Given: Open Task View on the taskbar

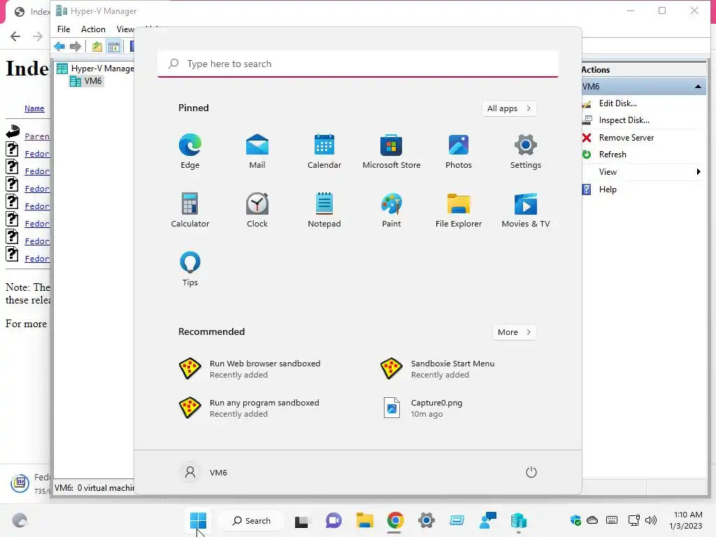Looking at the screenshot, I should (x=302, y=520).
